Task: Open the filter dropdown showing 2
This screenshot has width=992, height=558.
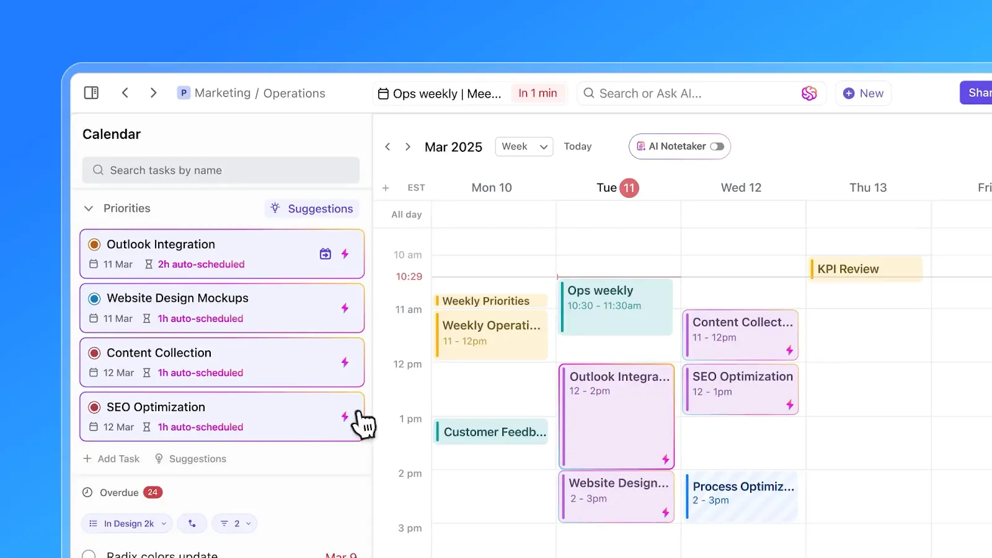Action: [x=234, y=523]
